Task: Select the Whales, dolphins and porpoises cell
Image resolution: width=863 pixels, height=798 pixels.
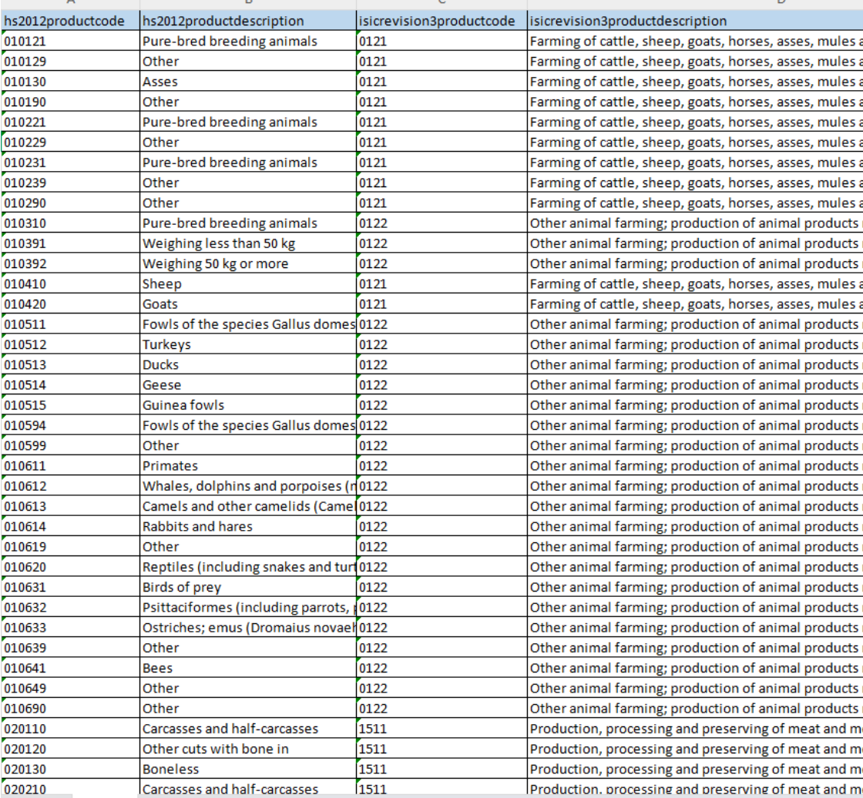Action: (x=248, y=487)
